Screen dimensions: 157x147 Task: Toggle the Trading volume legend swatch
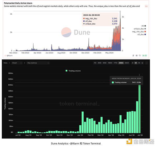(66, 71)
